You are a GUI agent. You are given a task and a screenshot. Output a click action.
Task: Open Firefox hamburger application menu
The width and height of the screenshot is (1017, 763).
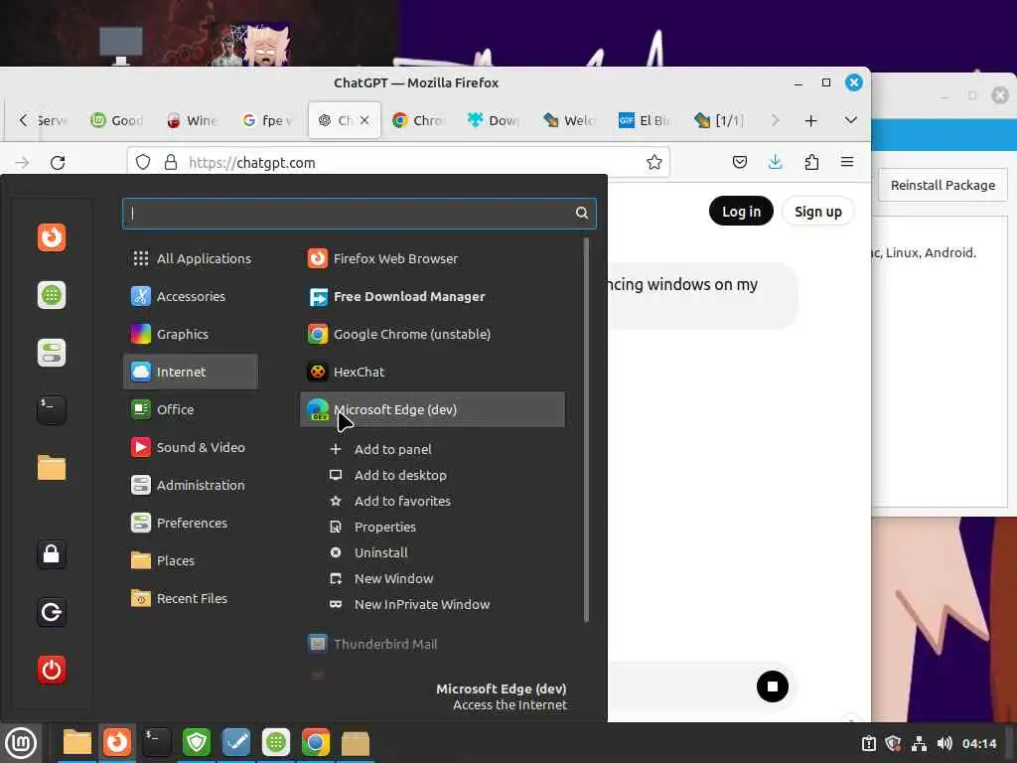[x=847, y=162]
